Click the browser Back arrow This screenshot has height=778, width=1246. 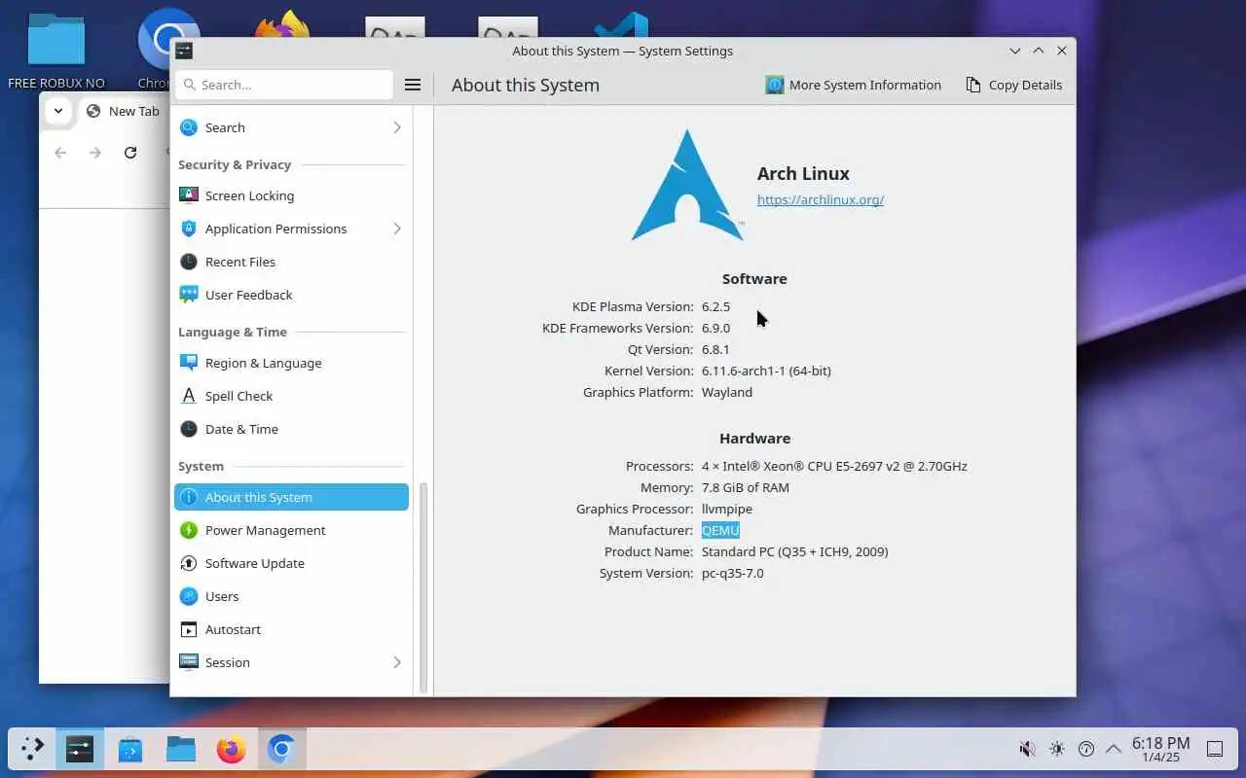tap(60, 153)
